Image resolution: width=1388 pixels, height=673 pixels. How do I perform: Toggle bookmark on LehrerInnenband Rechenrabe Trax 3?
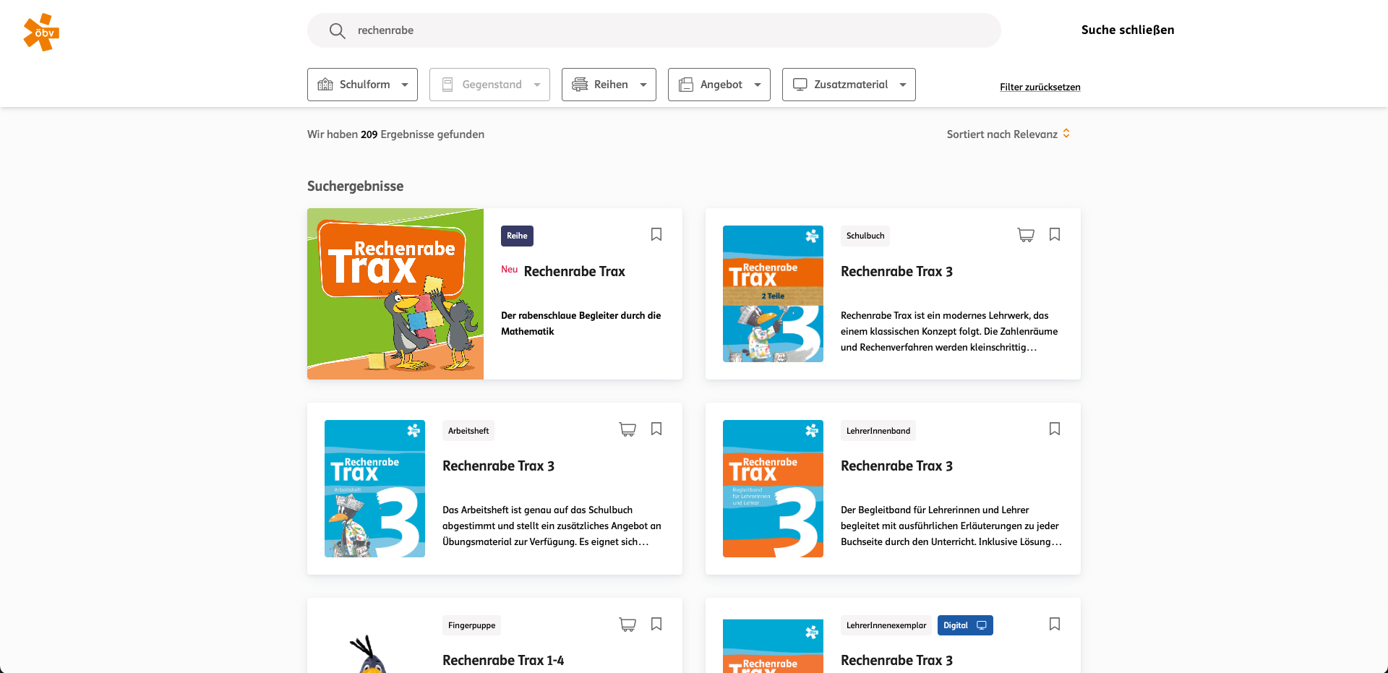[1055, 429]
